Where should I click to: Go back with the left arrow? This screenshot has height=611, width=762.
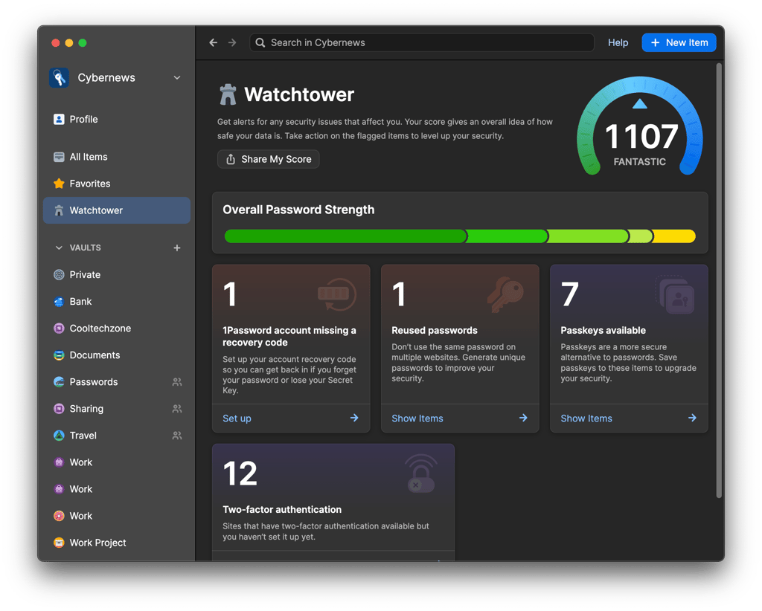pos(213,42)
